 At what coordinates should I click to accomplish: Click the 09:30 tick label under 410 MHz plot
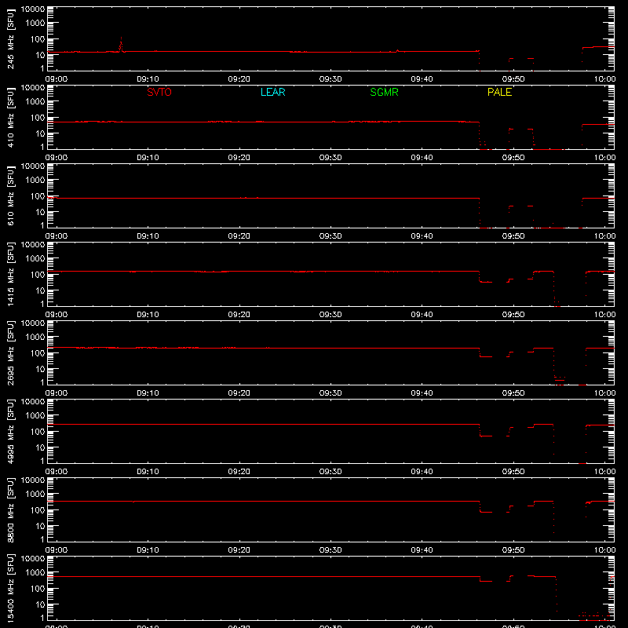[x=330, y=158]
